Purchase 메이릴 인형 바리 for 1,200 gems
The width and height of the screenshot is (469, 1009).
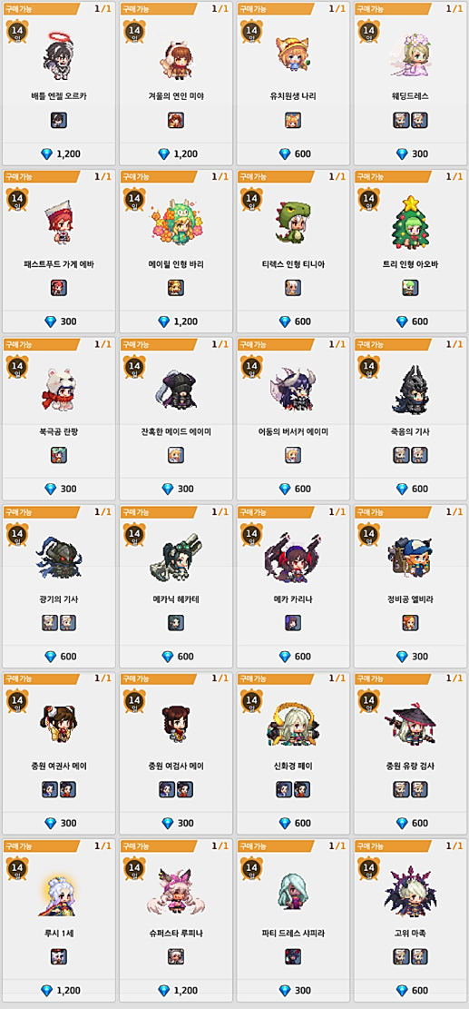(176, 321)
